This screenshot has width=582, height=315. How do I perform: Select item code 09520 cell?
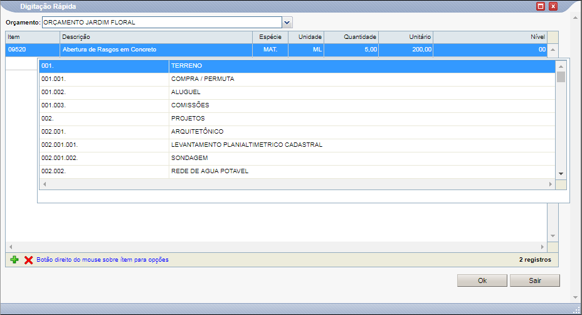coord(33,50)
